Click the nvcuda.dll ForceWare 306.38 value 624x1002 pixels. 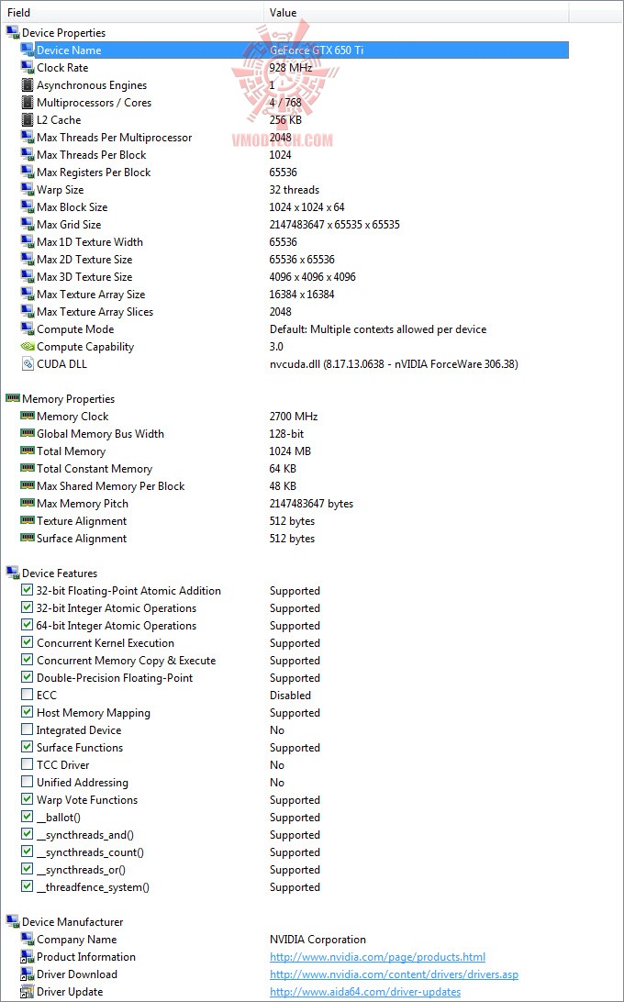coord(394,363)
